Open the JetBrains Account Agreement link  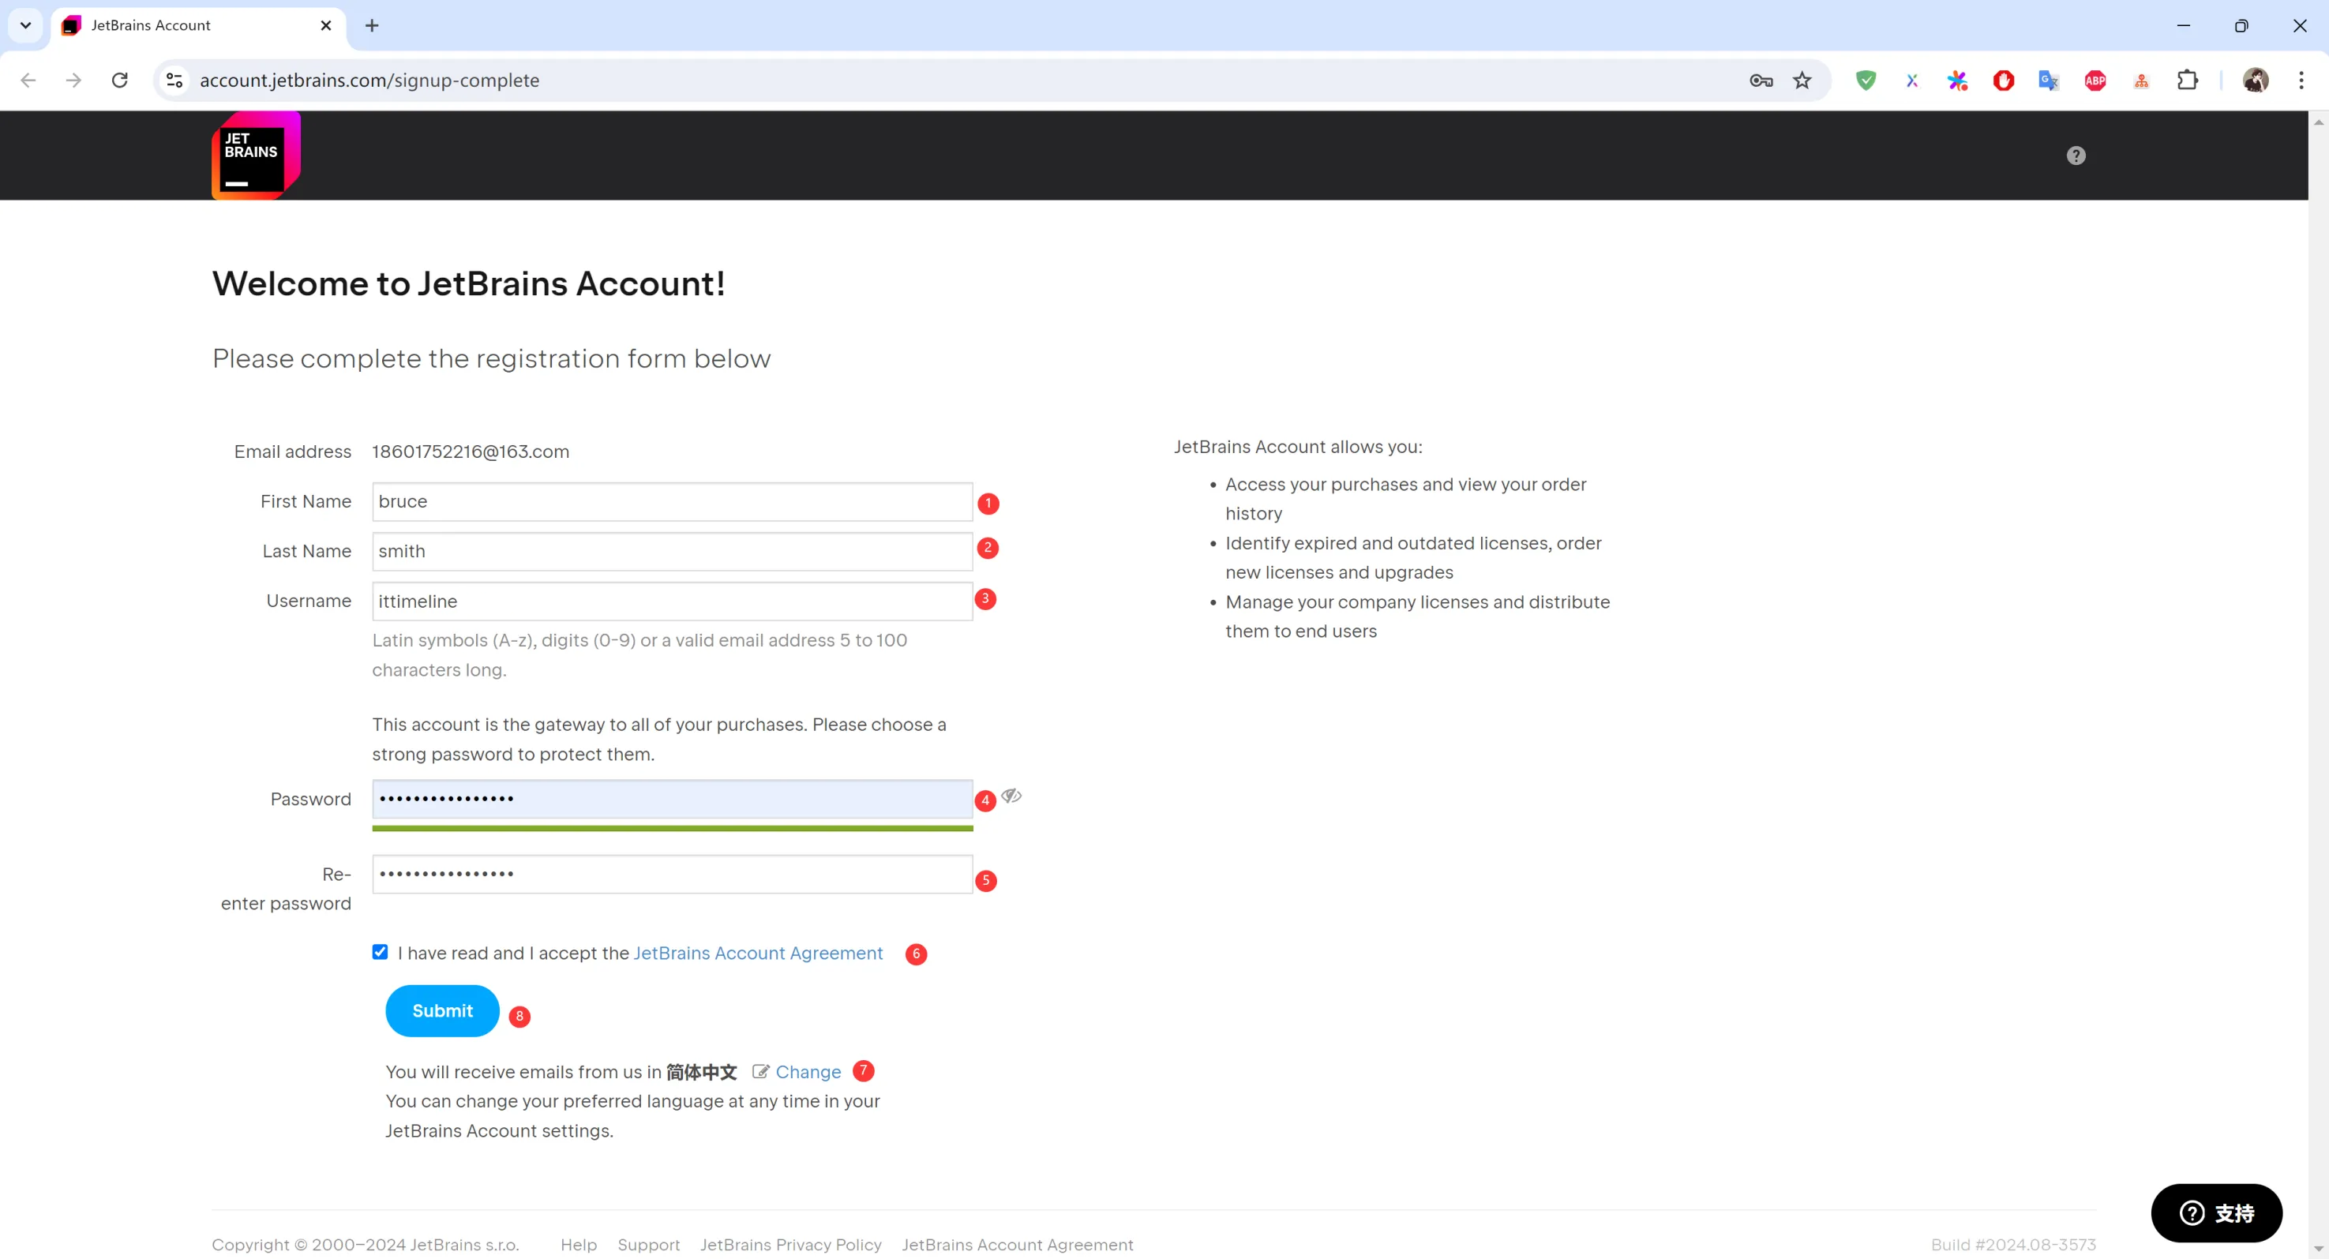[758, 953]
